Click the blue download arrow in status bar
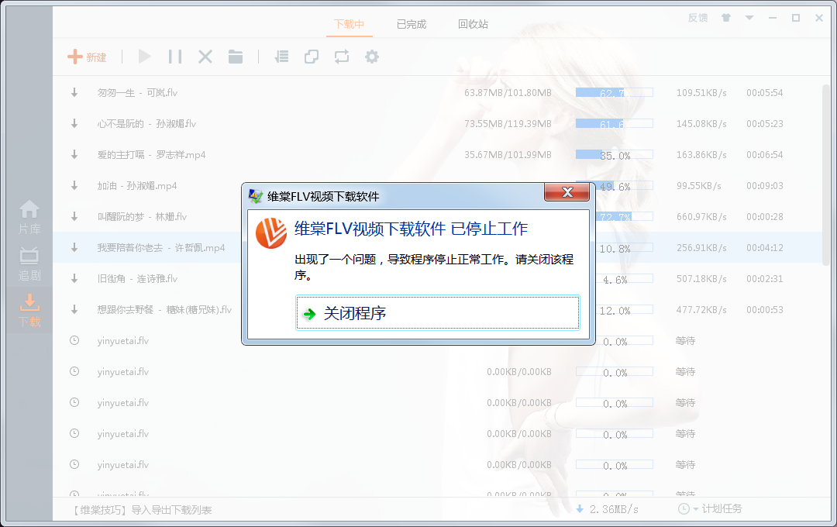 click(580, 509)
